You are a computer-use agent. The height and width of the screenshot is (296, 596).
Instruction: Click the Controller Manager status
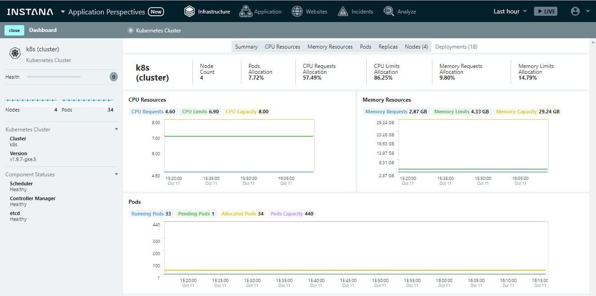pos(32,201)
